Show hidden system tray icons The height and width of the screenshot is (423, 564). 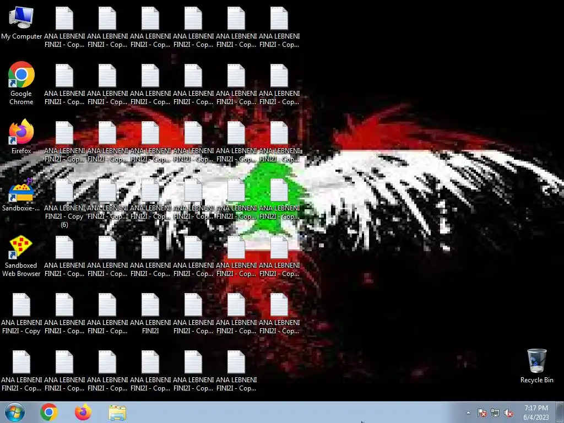tap(468, 413)
